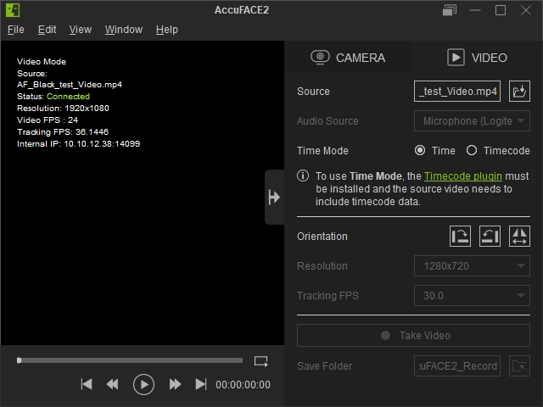Click the Internal IP address text
543x407 pixels.
tap(79, 143)
